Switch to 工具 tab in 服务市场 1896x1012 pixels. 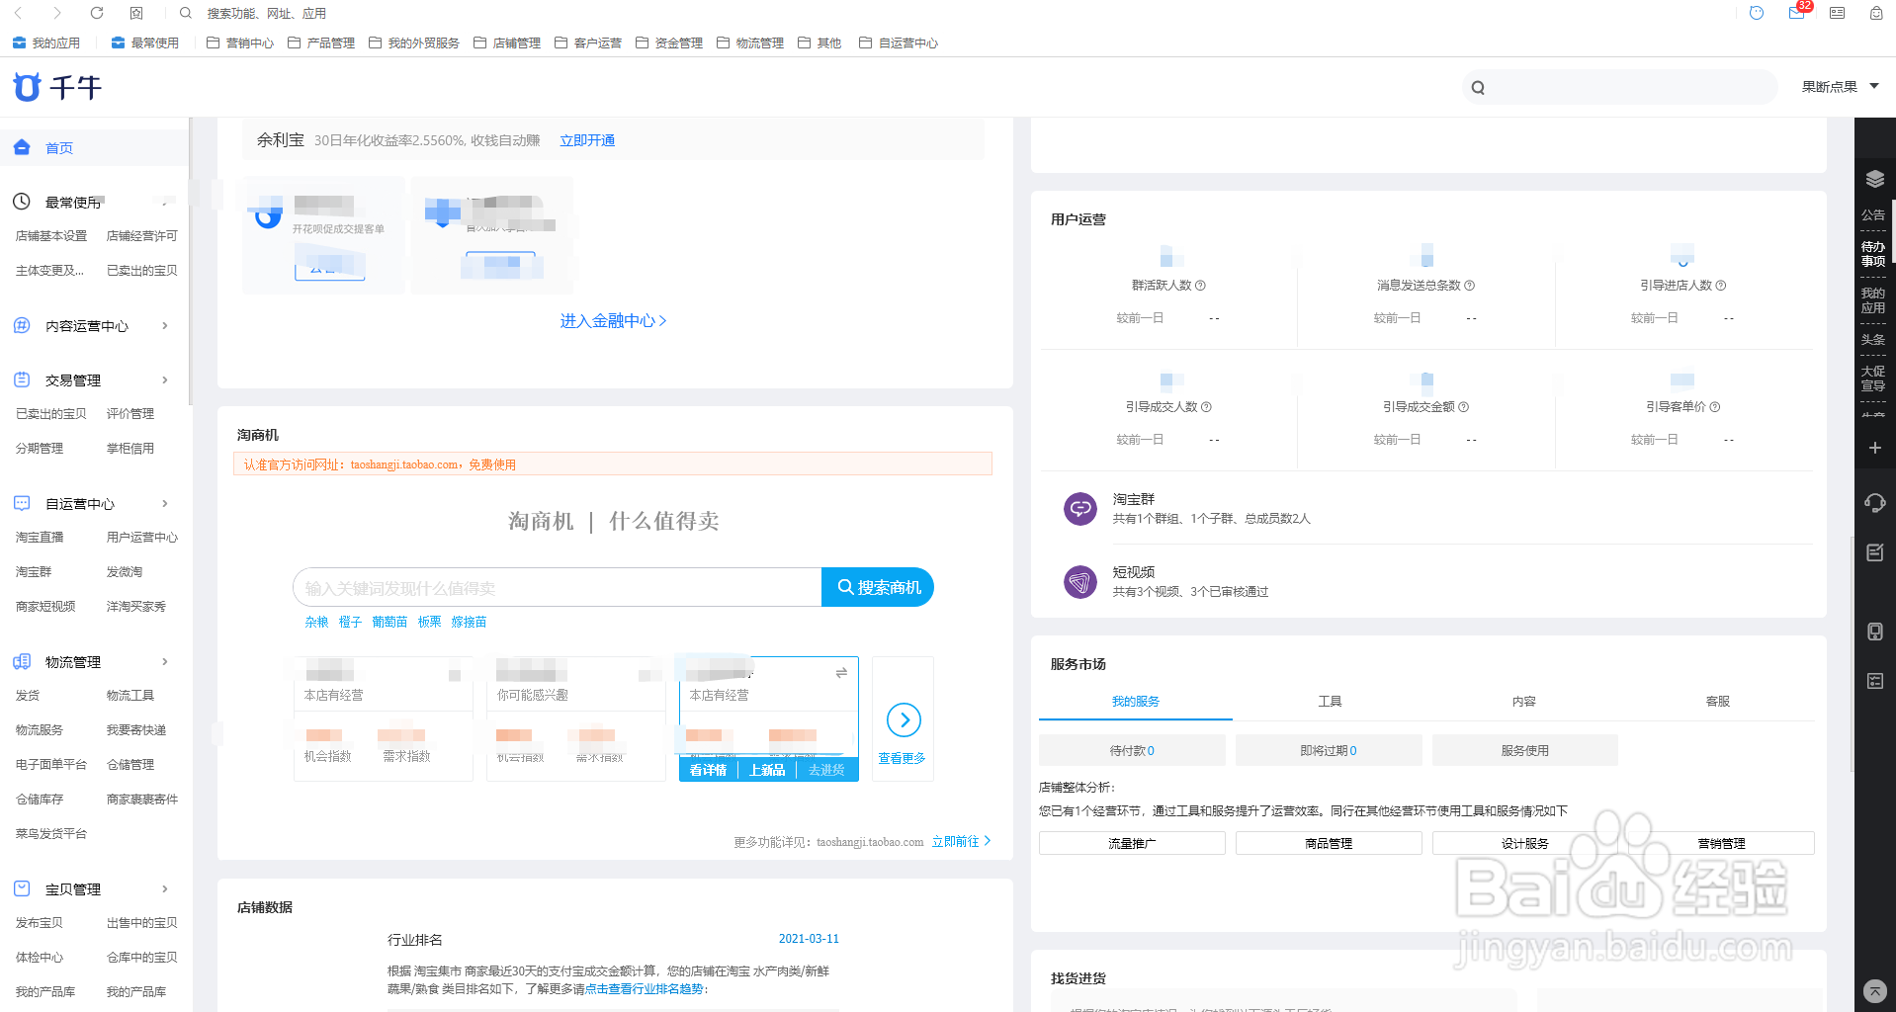tap(1330, 701)
